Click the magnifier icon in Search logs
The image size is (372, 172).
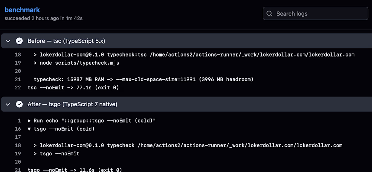click(269, 14)
